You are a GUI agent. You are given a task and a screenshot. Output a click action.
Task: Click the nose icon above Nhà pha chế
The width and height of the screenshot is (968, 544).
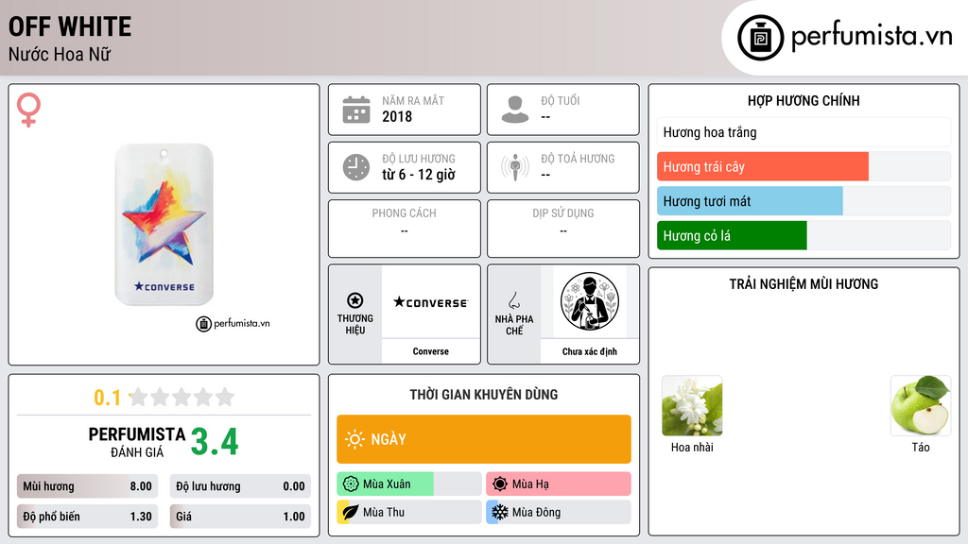513,300
